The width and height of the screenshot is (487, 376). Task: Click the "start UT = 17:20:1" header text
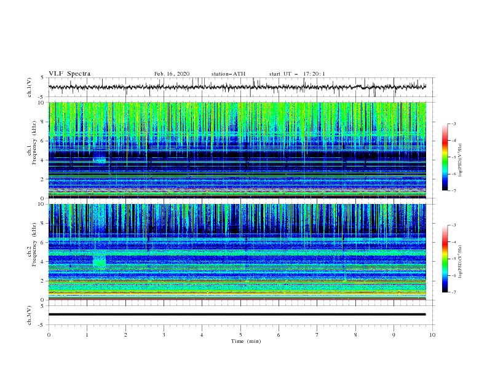[x=297, y=74]
